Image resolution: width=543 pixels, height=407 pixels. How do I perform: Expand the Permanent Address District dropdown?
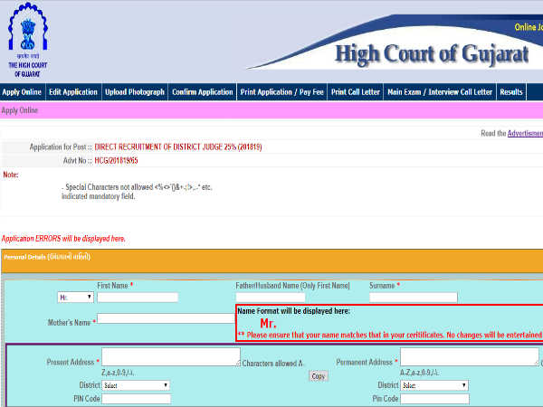434,385
